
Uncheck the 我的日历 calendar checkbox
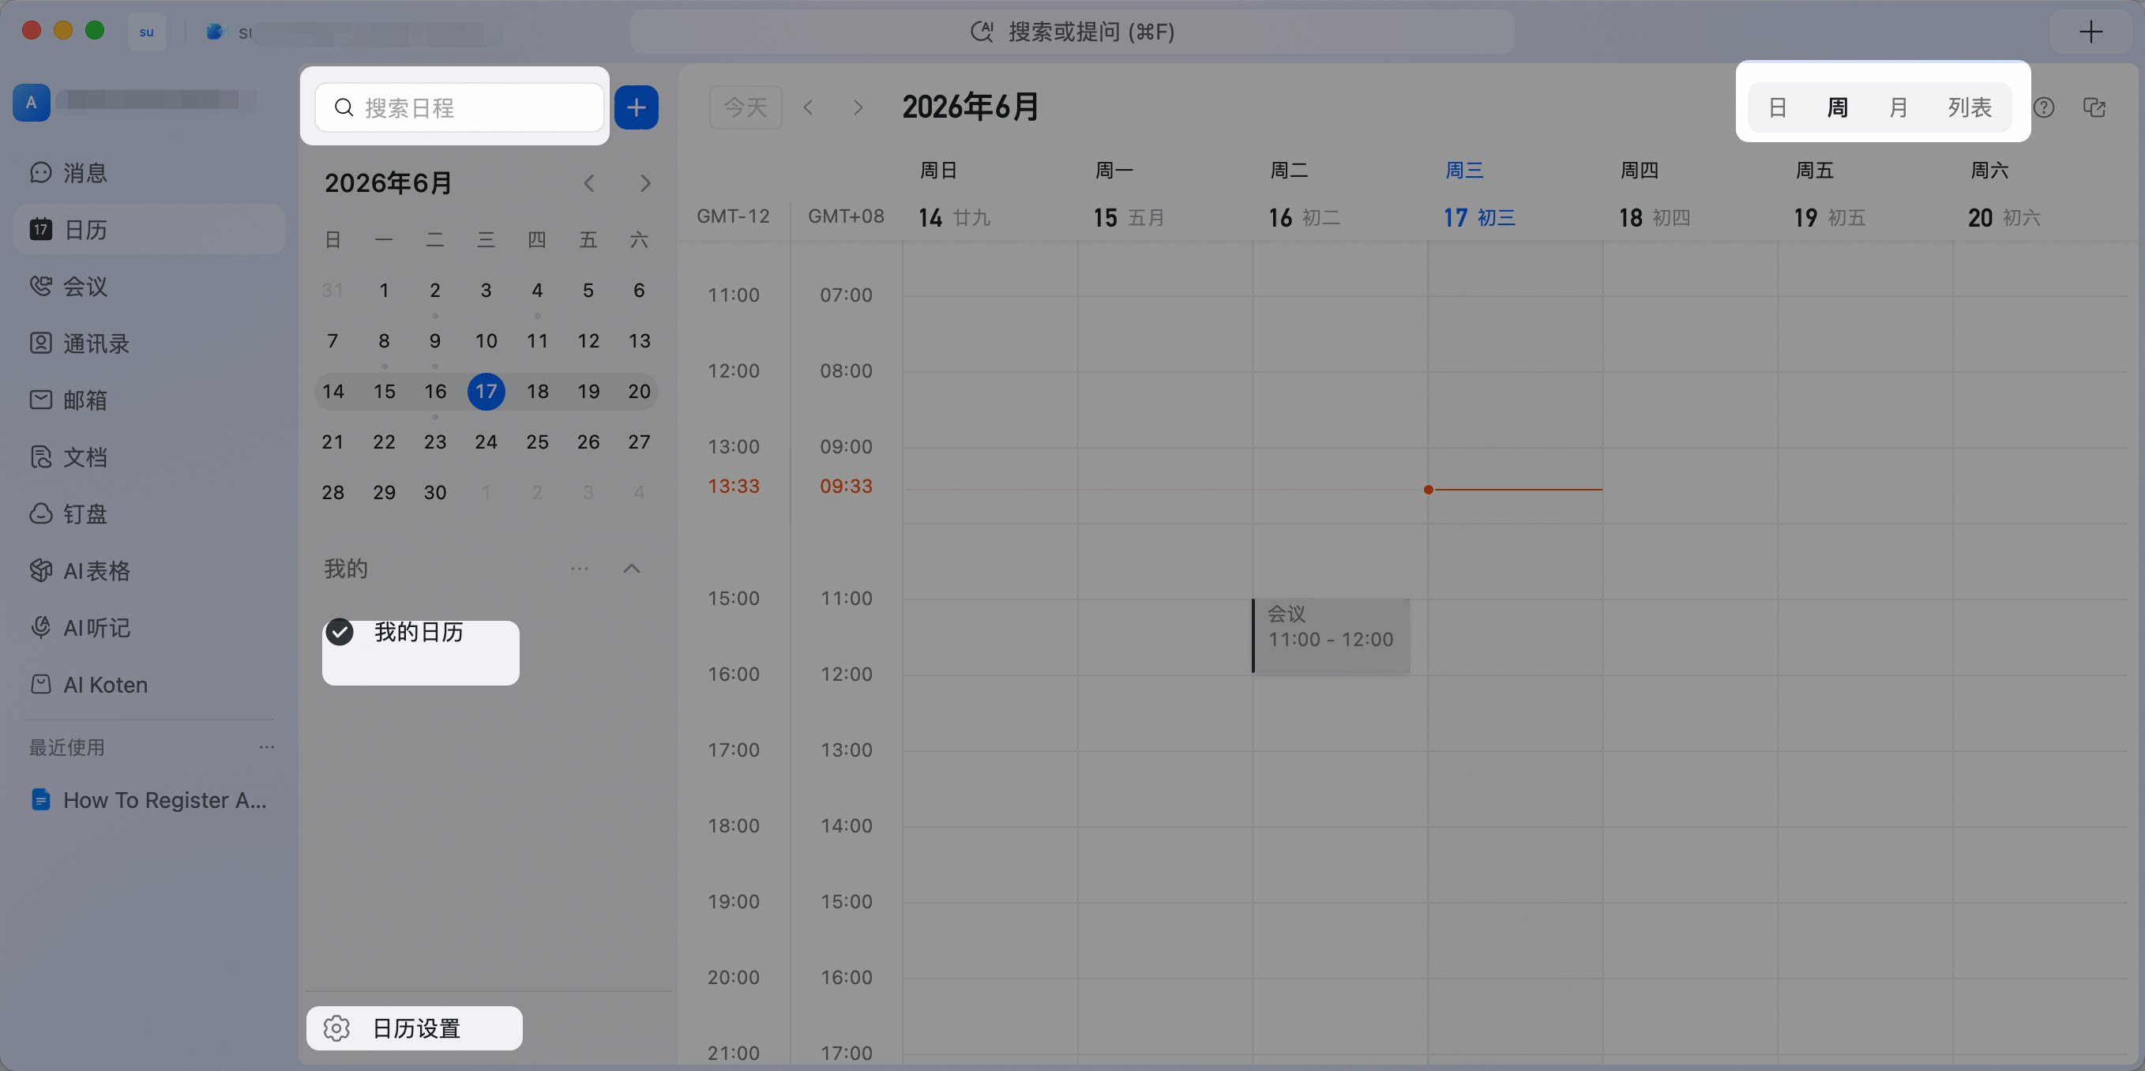pos(340,632)
